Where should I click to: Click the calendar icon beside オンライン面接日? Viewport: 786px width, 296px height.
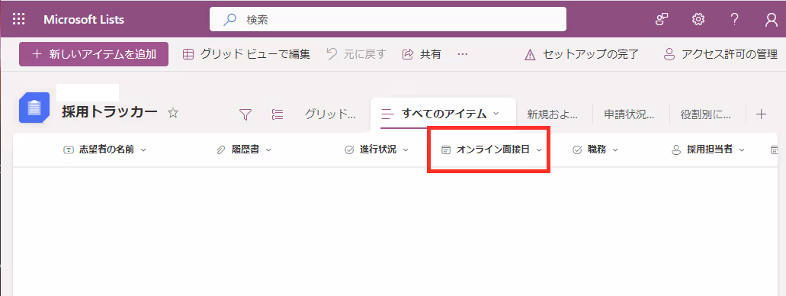tap(445, 150)
